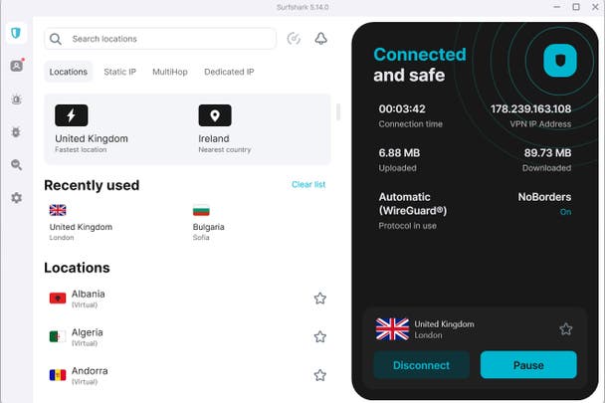
Task: Click the speed test gauge icon
Action: tap(294, 39)
